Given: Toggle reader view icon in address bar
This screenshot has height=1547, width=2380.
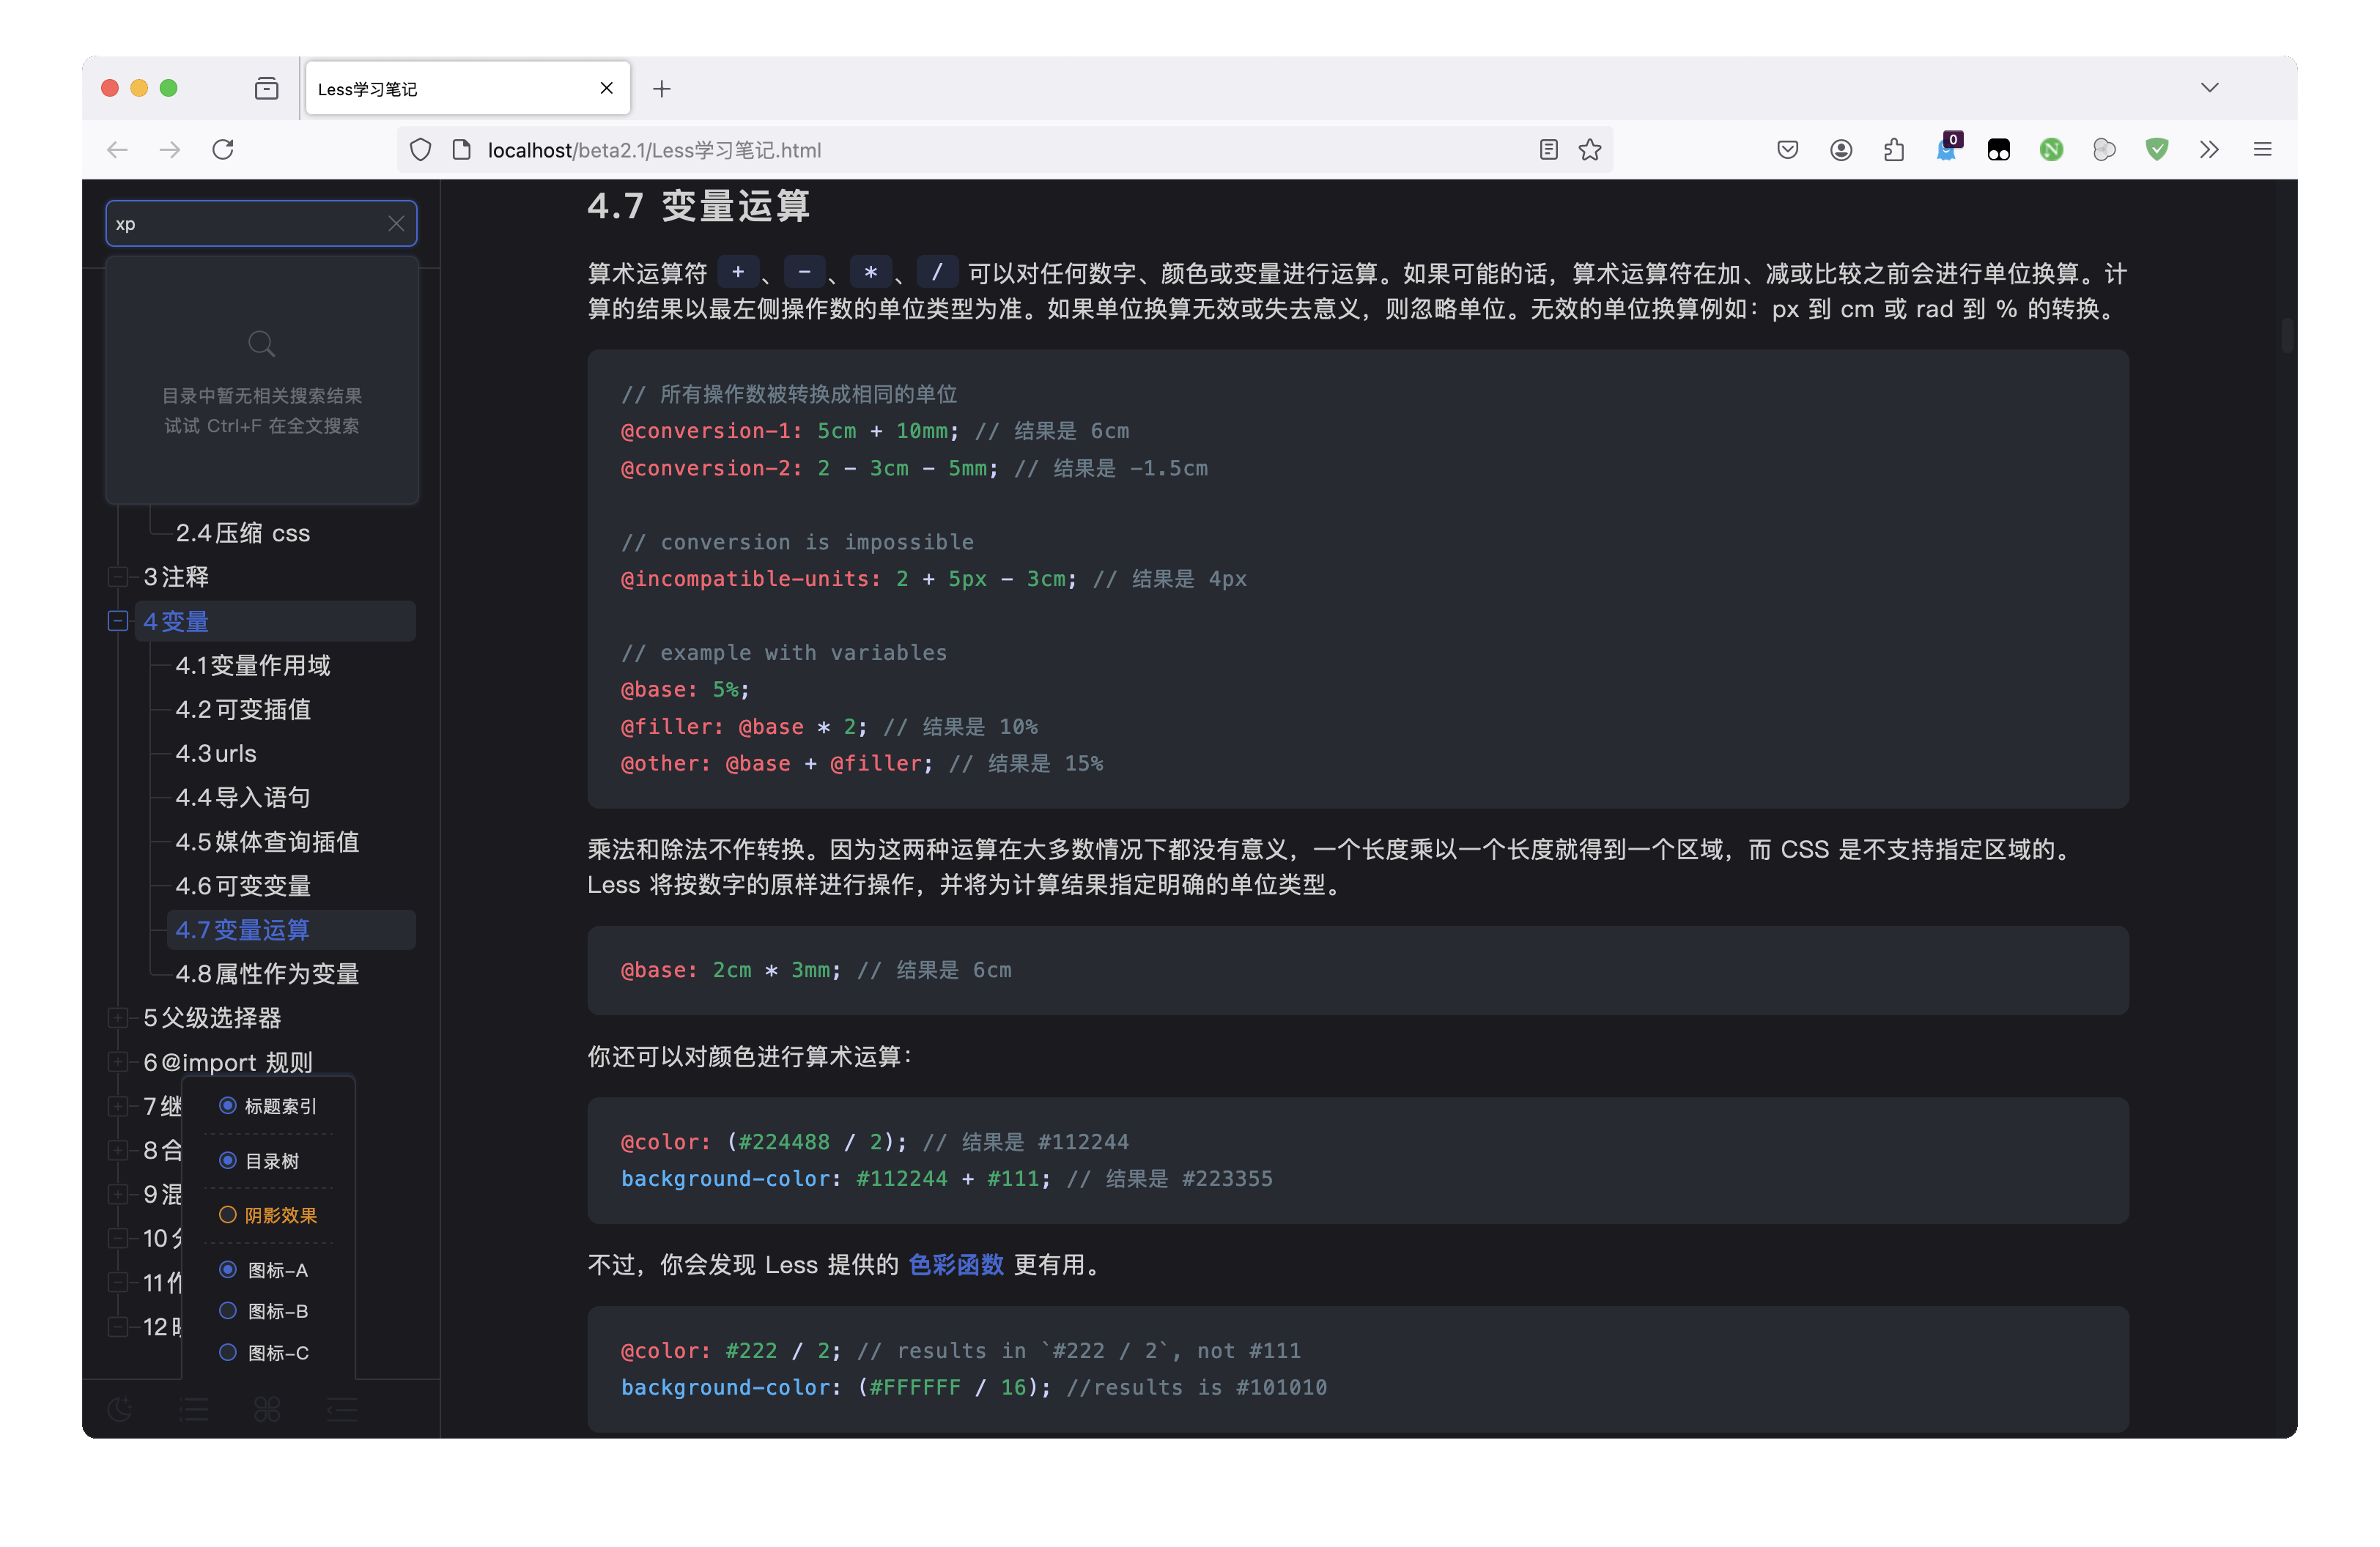Looking at the screenshot, I should (1548, 150).
